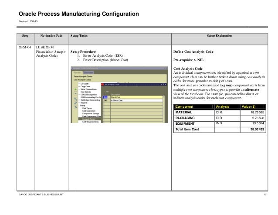This screenshot has height=215, width=278.
Task: Click the Direct Cost description field
Action: [136, 97]
